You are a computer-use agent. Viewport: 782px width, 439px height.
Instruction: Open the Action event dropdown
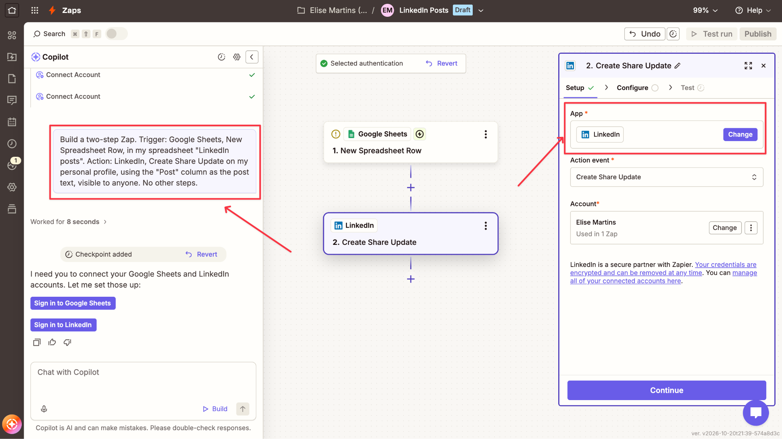[667, 177]
